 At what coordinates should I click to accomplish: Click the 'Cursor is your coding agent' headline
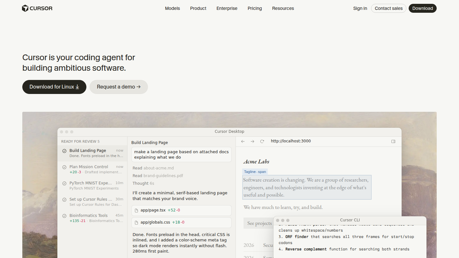pyautogui.click(x=79, y=63)
